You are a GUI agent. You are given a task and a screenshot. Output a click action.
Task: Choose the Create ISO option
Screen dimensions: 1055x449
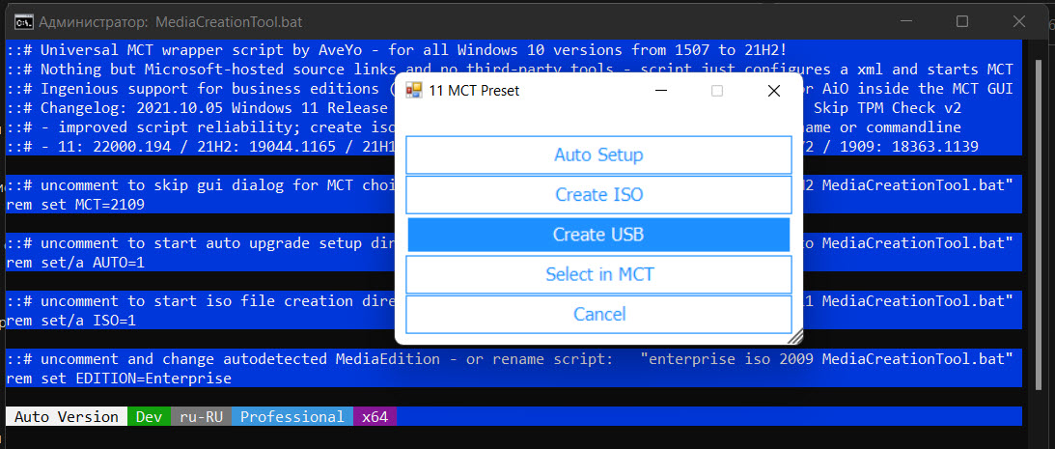coord(598,194)
